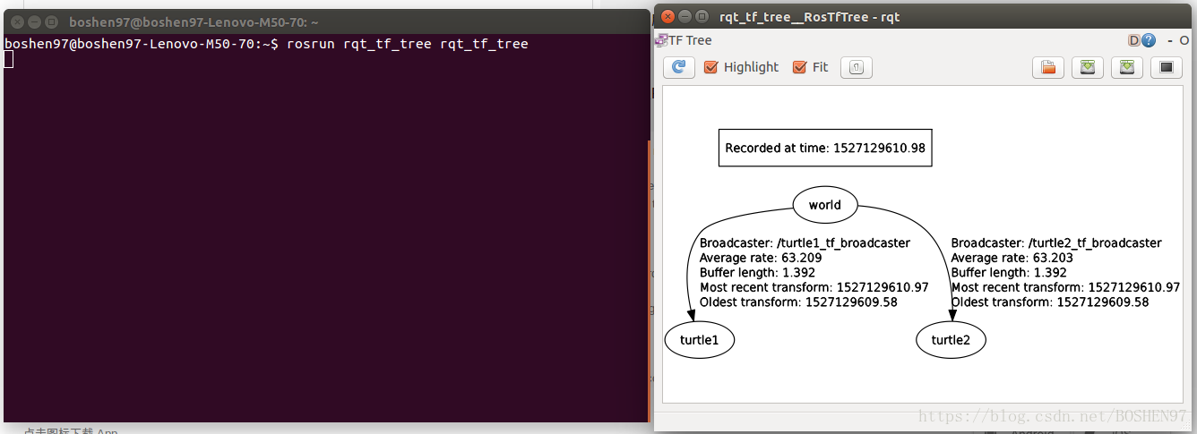Click 'Average rate: 63.209' text
The height and width of the screenshot is (434, 1197).
(761, 258)
